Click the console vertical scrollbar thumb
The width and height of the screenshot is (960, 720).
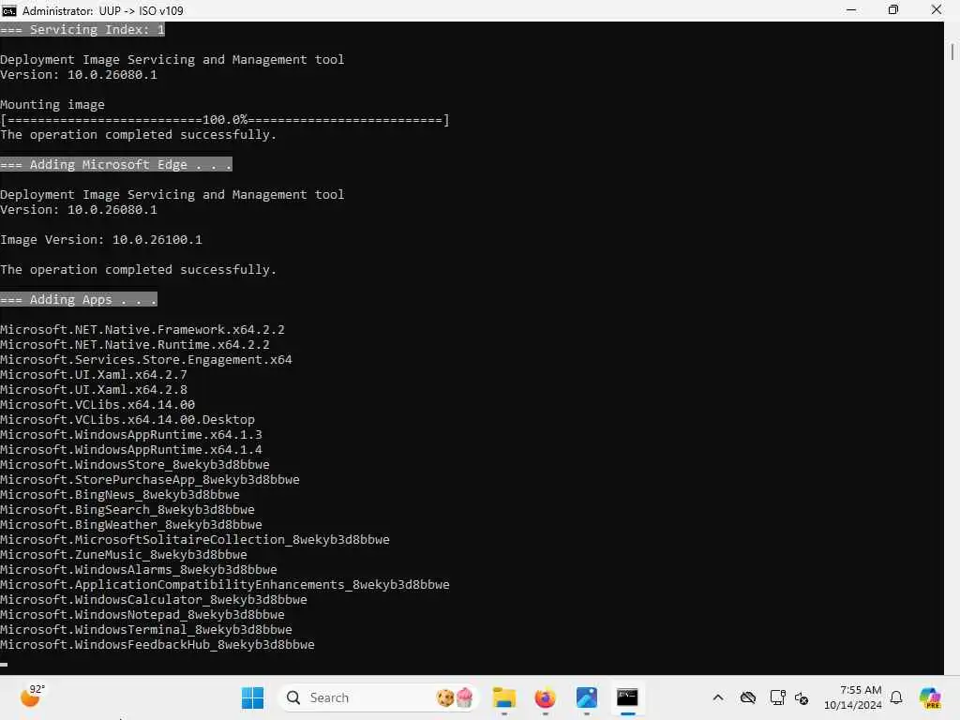[952, 52]
